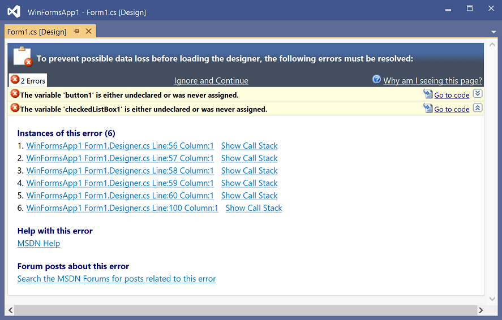Click horizontal scrollbar right arrow
This screenshot has height=320, width=502.
click(480, 310)
